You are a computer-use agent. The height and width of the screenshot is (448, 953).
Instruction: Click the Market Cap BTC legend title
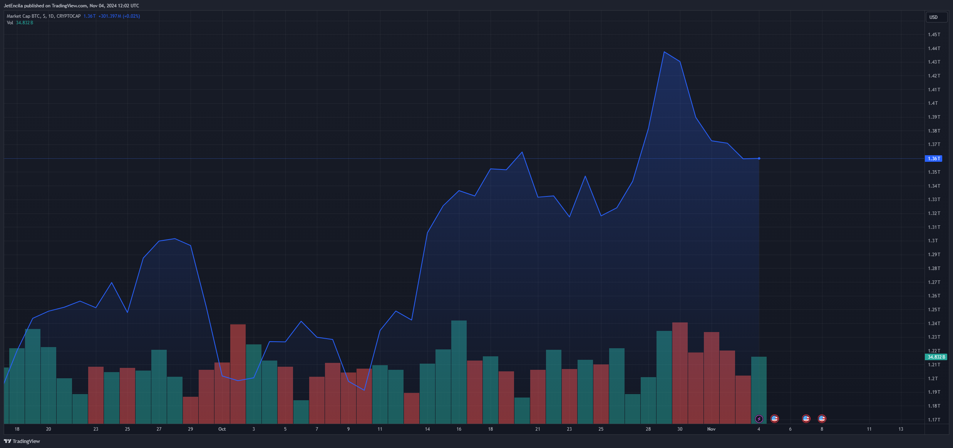point(44,16)
